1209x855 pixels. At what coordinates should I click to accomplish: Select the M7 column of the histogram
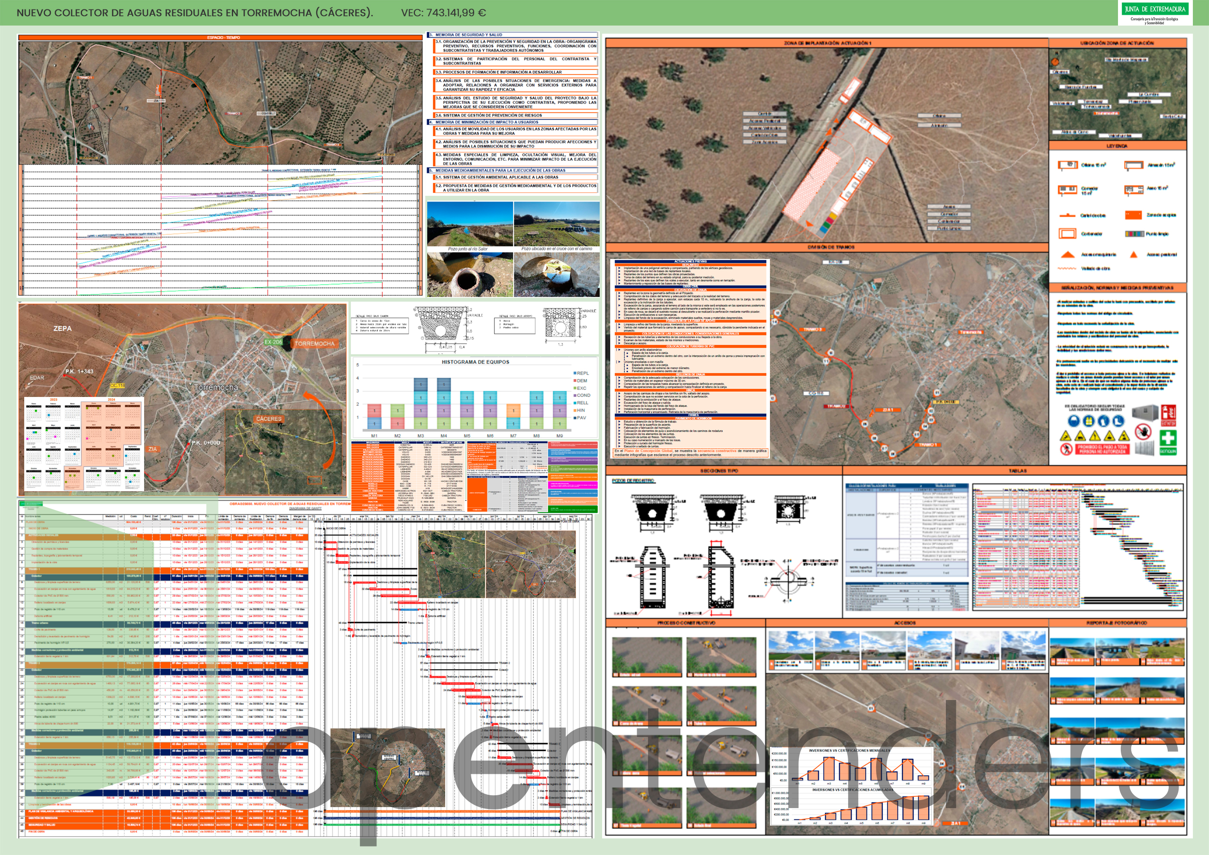point(513,416)
